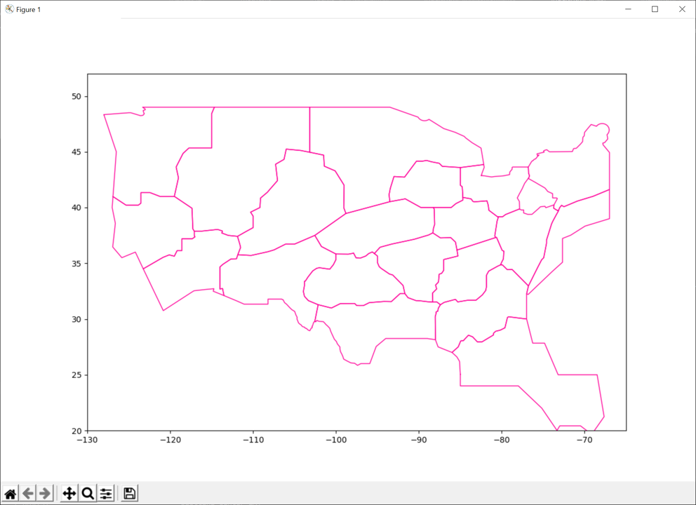Go forward to the next view
This screenshot has width=696, height=505.
(x=45, y=494)
